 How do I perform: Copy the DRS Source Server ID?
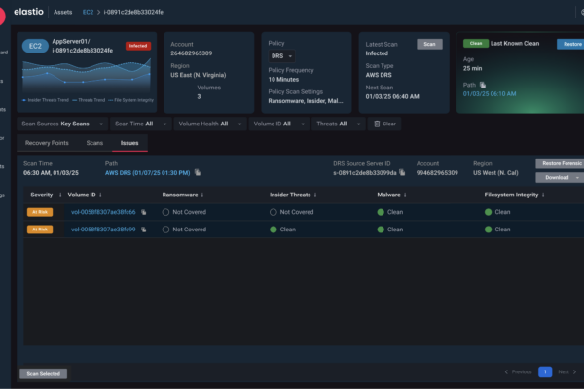[x=403, y=172]
